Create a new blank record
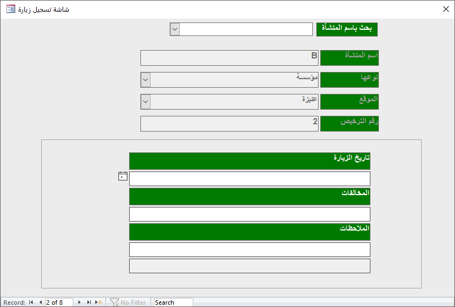 (99, 303)
